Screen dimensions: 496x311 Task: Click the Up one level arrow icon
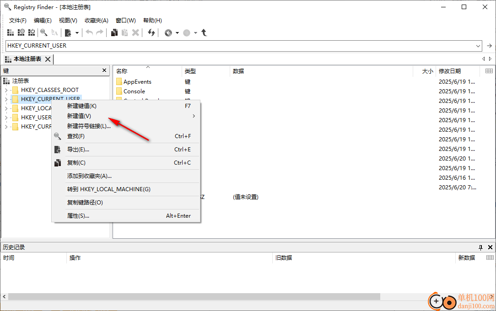204,32
